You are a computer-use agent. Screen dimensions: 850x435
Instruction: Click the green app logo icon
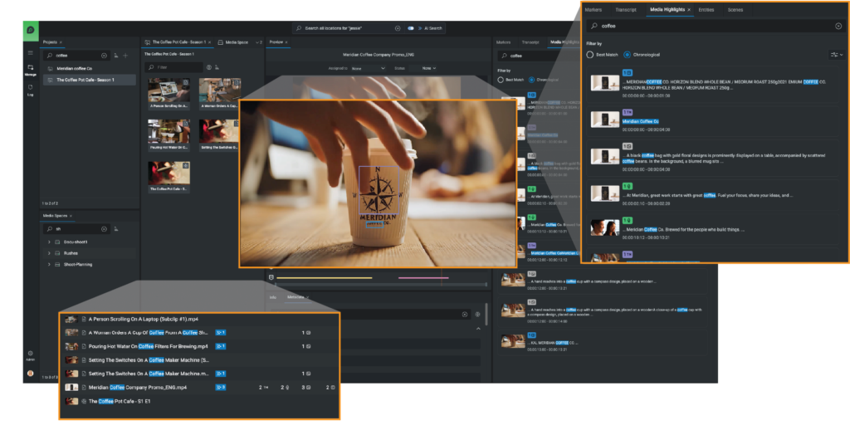pos(31,30)
